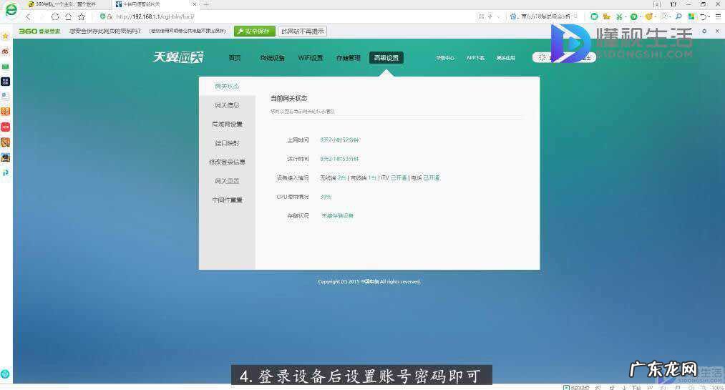Select the 高级设置 navigation item
The image size is (725, 390).
tap(386, 58)
